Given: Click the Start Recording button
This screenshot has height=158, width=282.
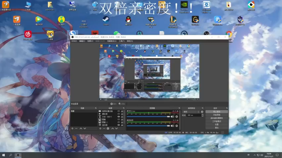Looking at the screenshot, I should (217, 115).
